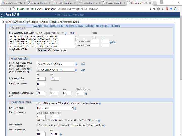Screen dimensions: 182x136
Task: Click the browser address bar URL
Action: click(x=64, y=9)
